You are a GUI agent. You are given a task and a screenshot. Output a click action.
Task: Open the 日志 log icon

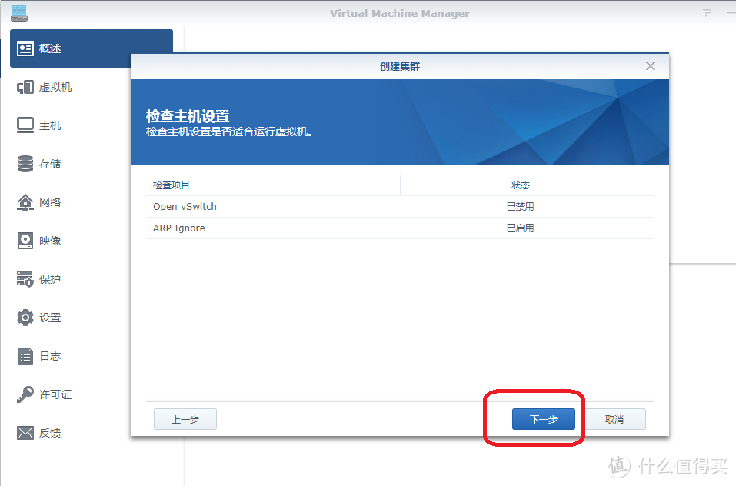click(25, 356)
